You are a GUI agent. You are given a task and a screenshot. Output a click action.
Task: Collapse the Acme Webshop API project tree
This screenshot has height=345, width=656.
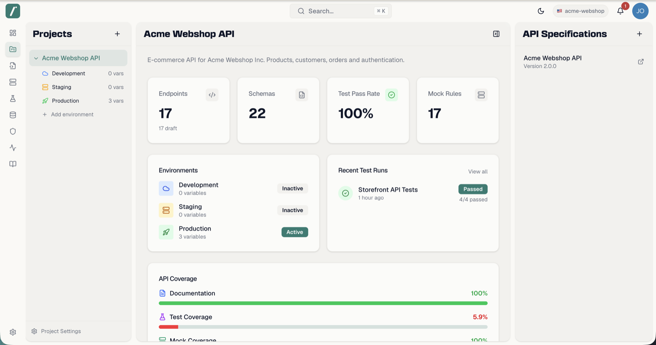click(36, 58)
